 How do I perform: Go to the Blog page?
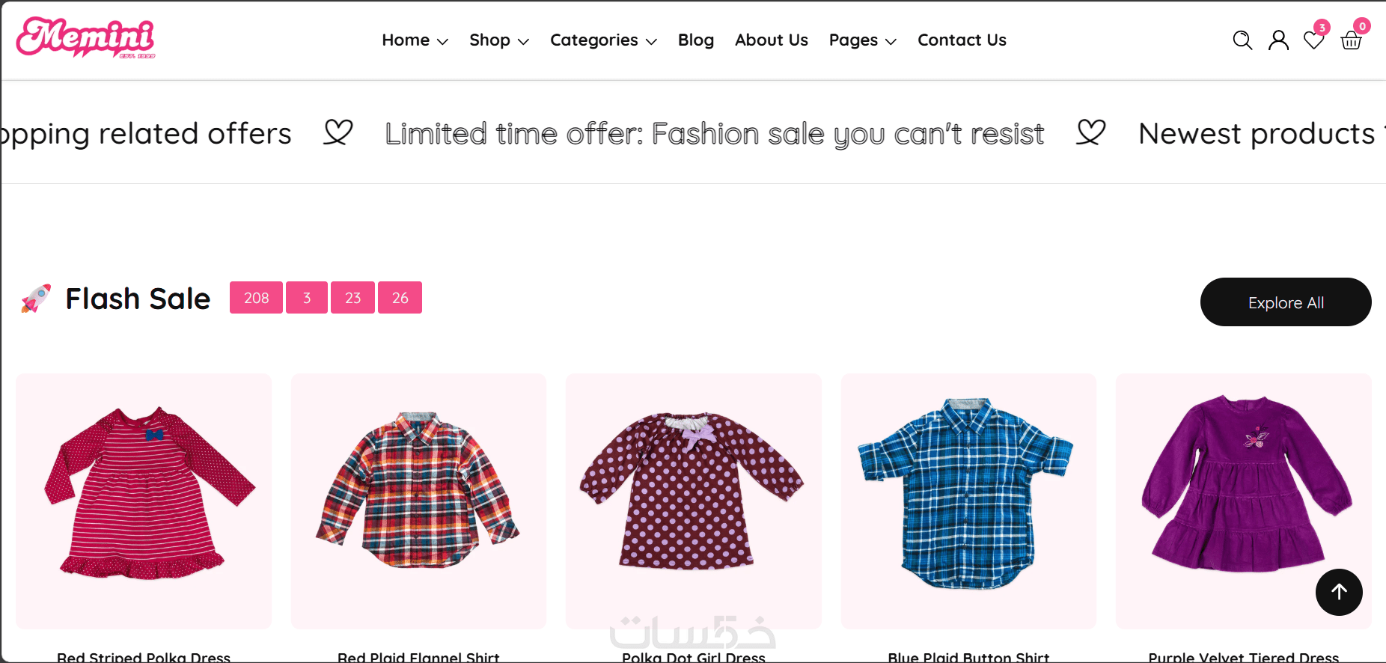coord(696,40)
